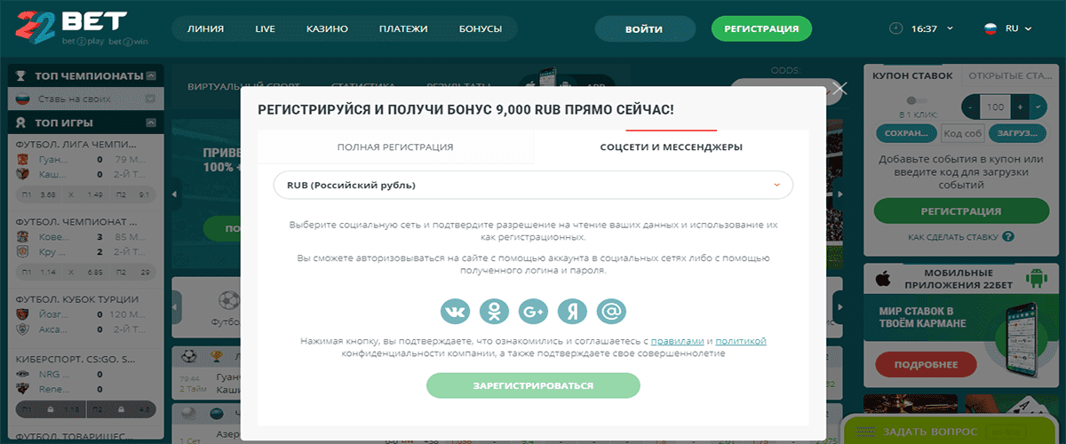Image resolution: width=1066 pixels, height=444 pixels.
Task: Switch to the Соцсети и мессенджеры tab
Action: [672, 147]
